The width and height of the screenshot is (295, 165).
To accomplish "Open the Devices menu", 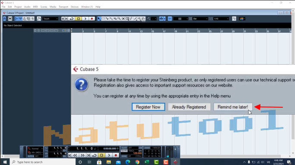I will pyautogui.click(x=75, y=7).
